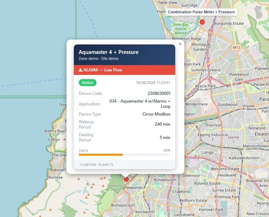Click the coordinates -33.967056, 18.449175

tap(96, 164)
